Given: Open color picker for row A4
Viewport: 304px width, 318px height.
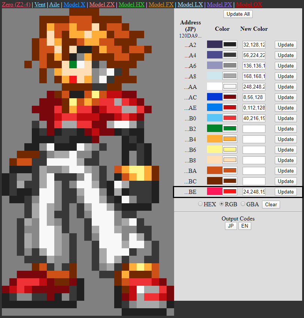Looking at the screenshot, I should click(x=229, y=55).
